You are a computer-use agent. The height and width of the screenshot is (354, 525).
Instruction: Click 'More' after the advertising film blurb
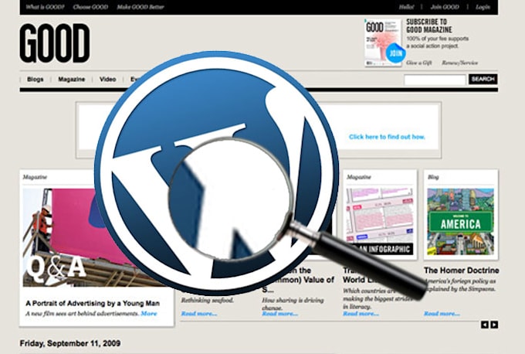149,314
